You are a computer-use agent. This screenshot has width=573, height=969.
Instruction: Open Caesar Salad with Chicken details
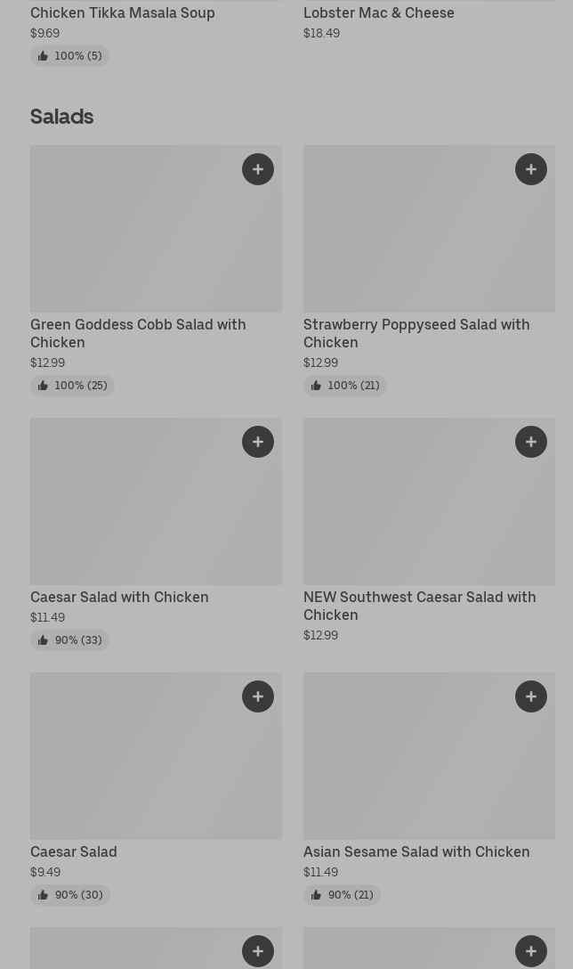point(119,597)
